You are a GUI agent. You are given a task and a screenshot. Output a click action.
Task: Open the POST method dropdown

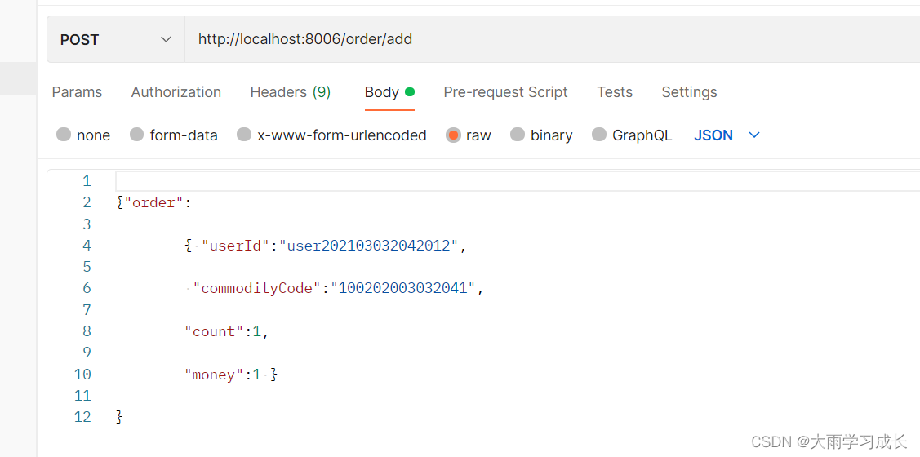[116, 39]
